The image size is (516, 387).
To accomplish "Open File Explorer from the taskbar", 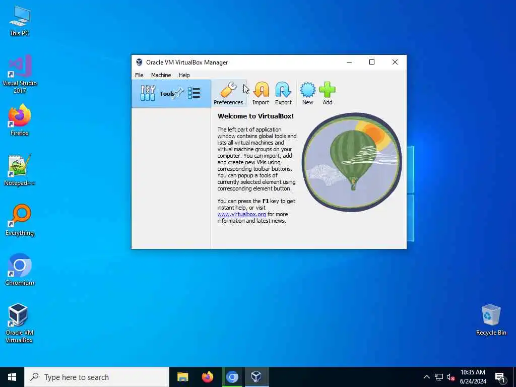I will point(182,377).
